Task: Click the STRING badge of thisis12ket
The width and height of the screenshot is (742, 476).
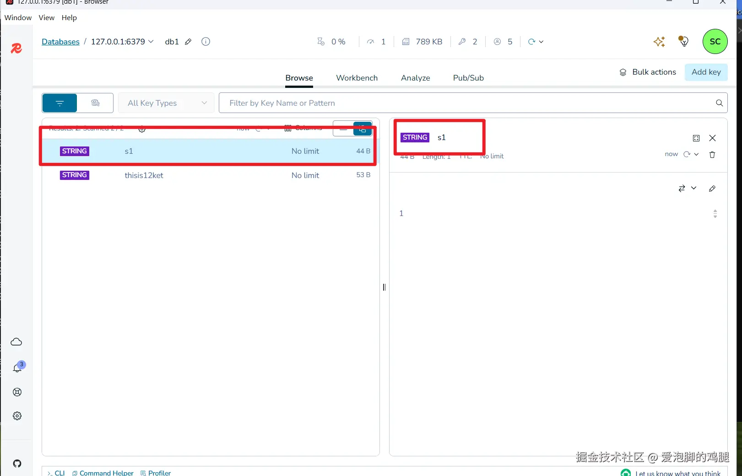Action: (75, 175)
